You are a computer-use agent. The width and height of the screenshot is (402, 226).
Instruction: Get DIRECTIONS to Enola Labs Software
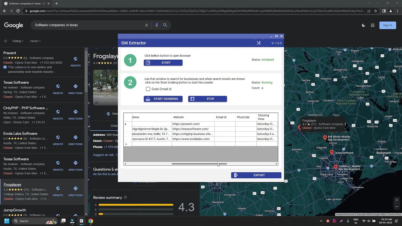[75, 137]
